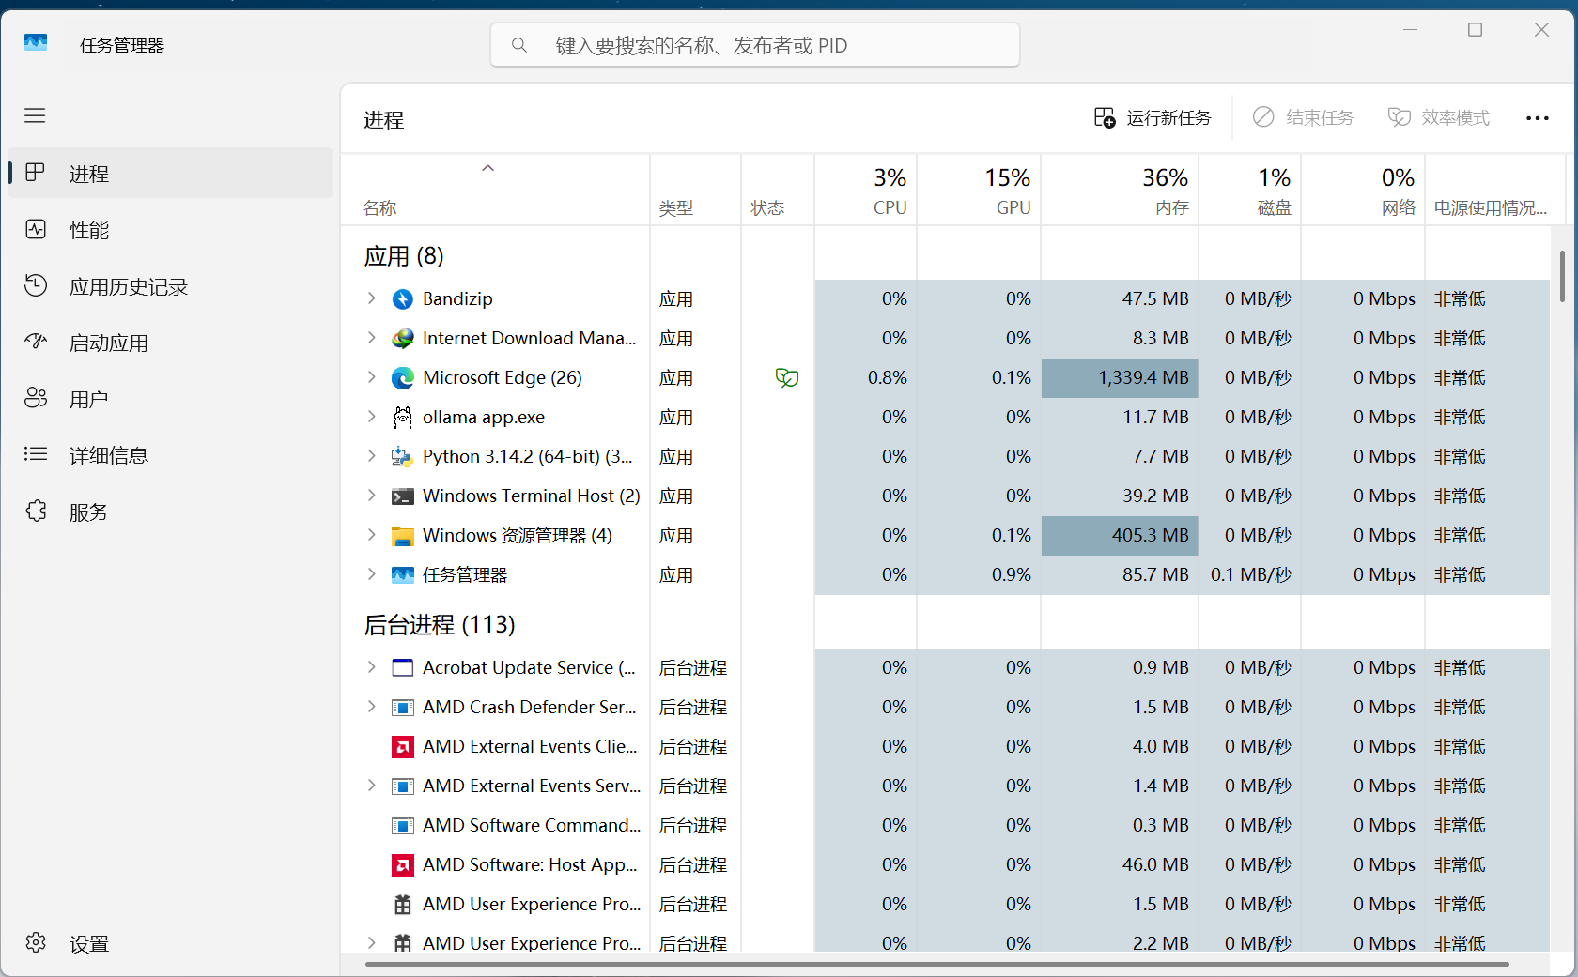This screenshot has height=977, width=1578.
Task: Sort by the 内存 column header
Action: click(x=1121, y=191)
